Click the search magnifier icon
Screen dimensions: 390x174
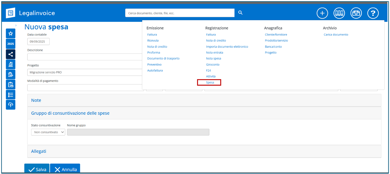(x=240, y=13)
